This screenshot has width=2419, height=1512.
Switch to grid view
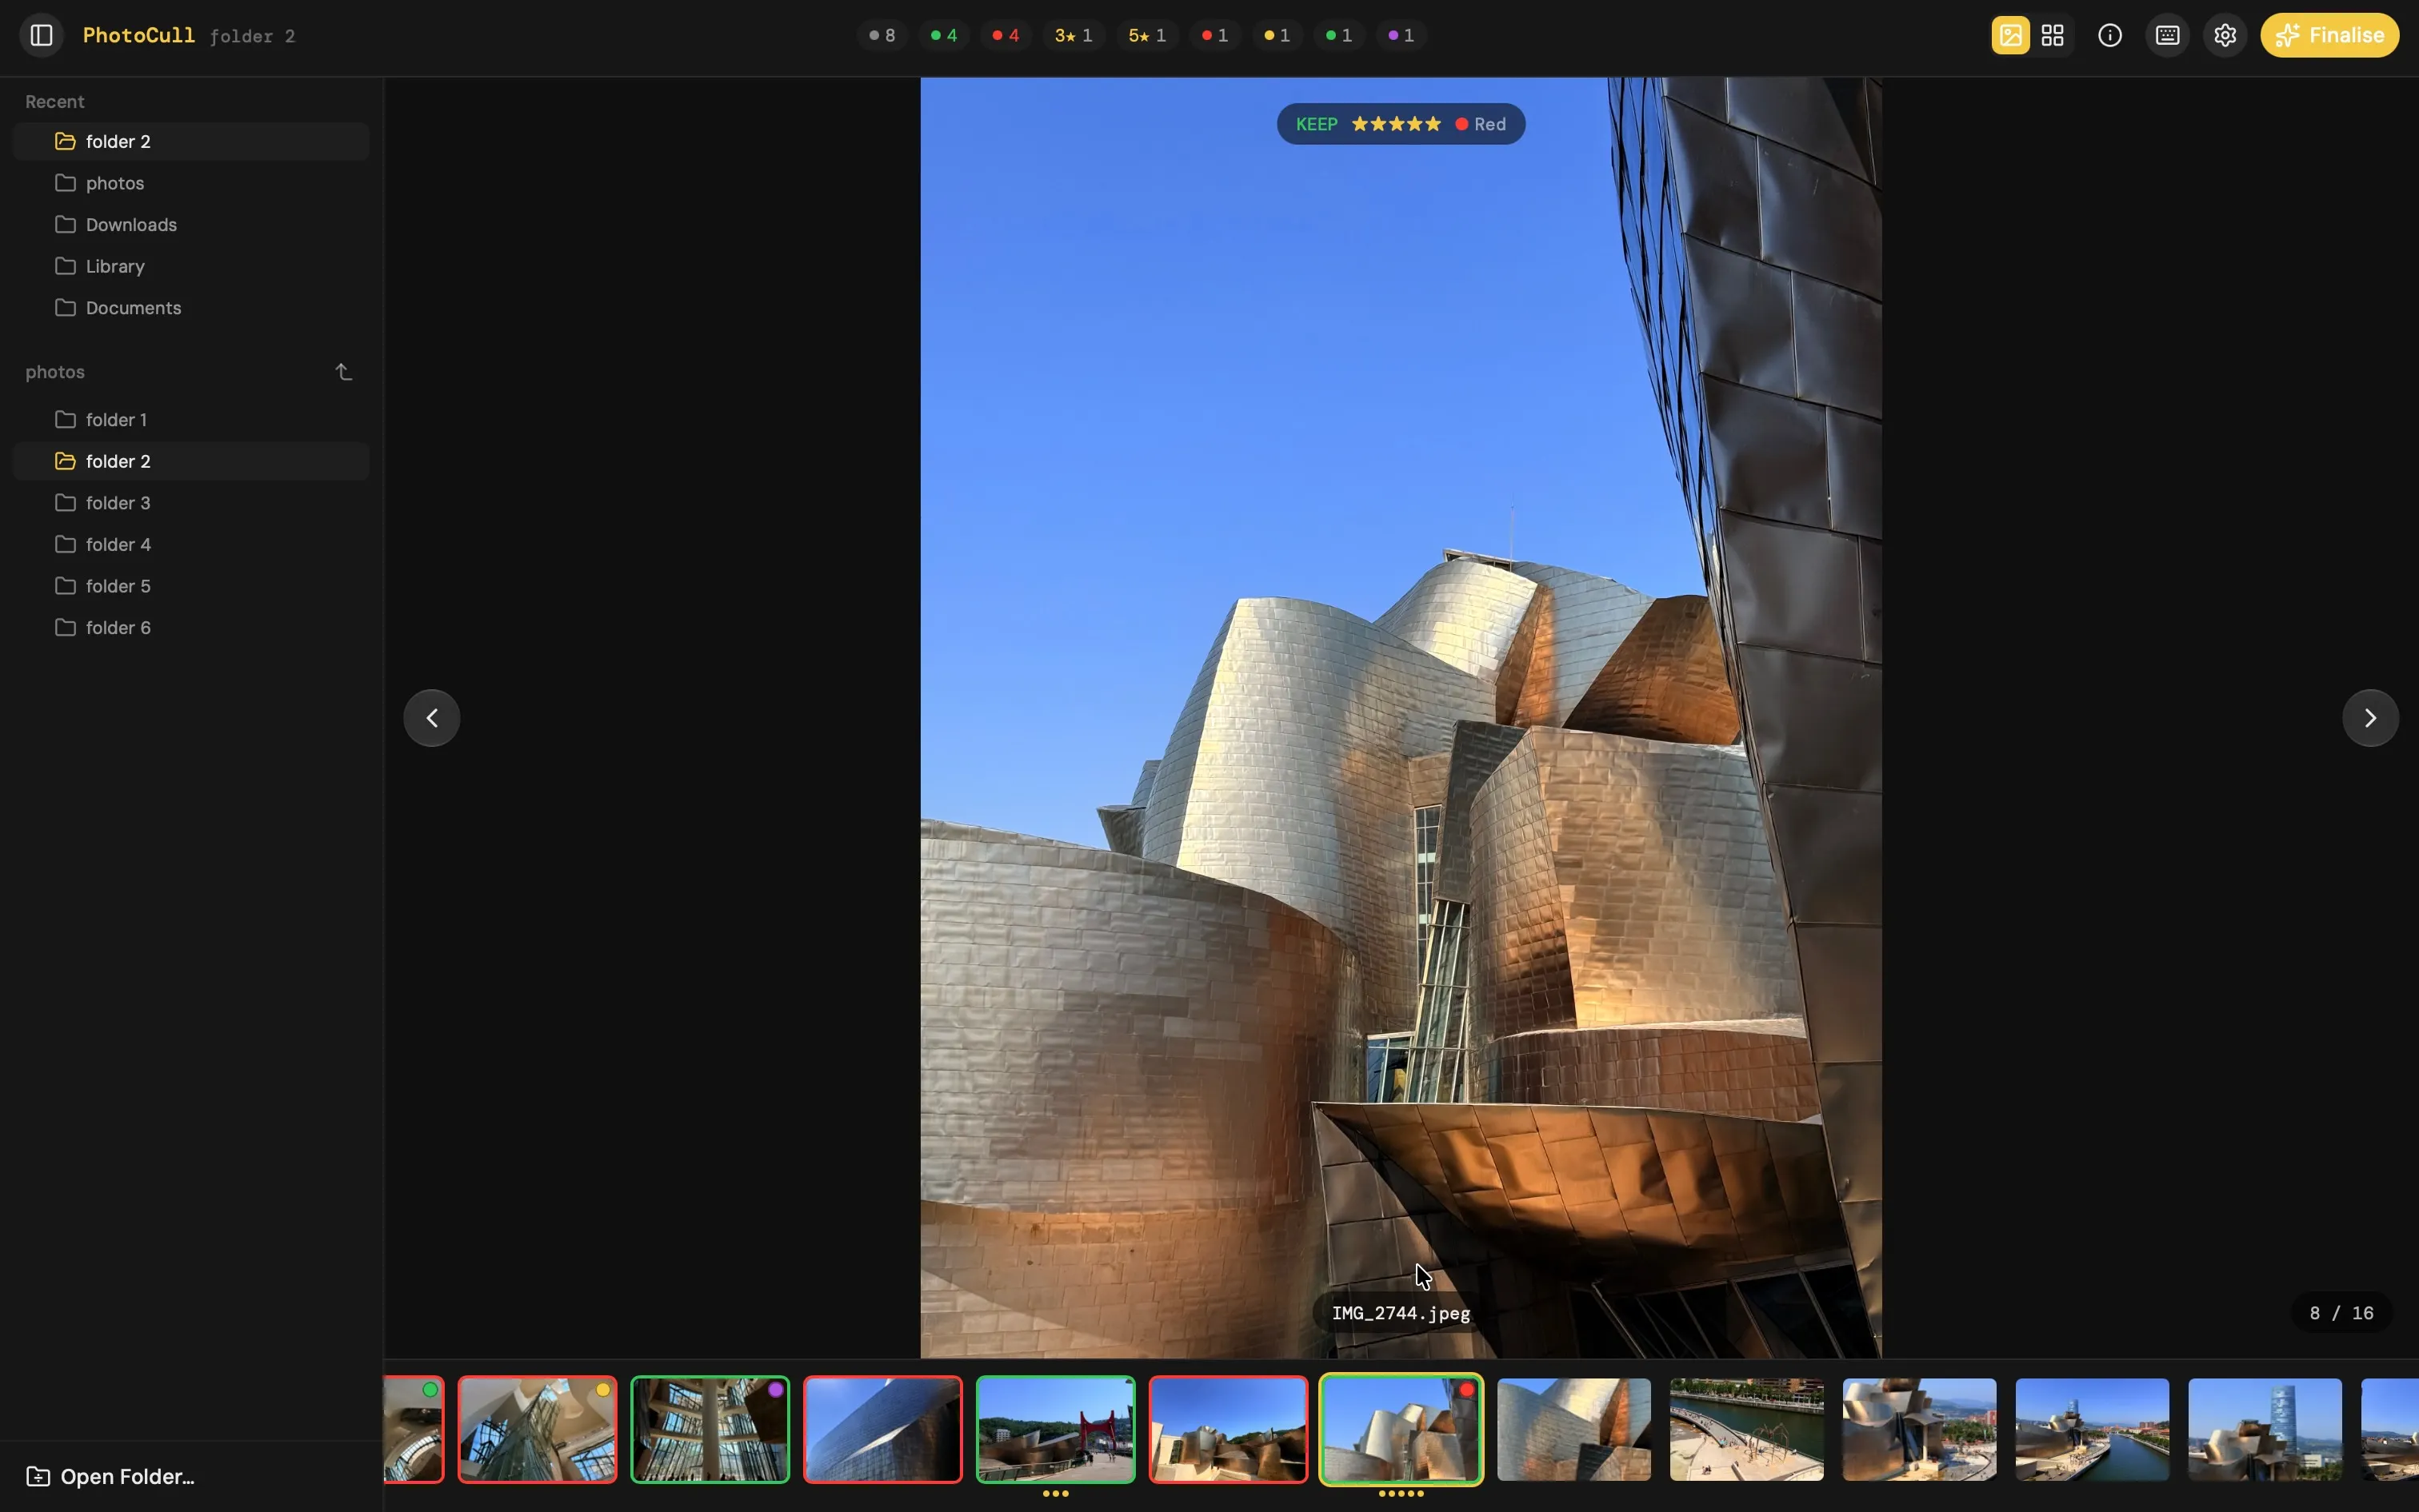coord(2052,35)
